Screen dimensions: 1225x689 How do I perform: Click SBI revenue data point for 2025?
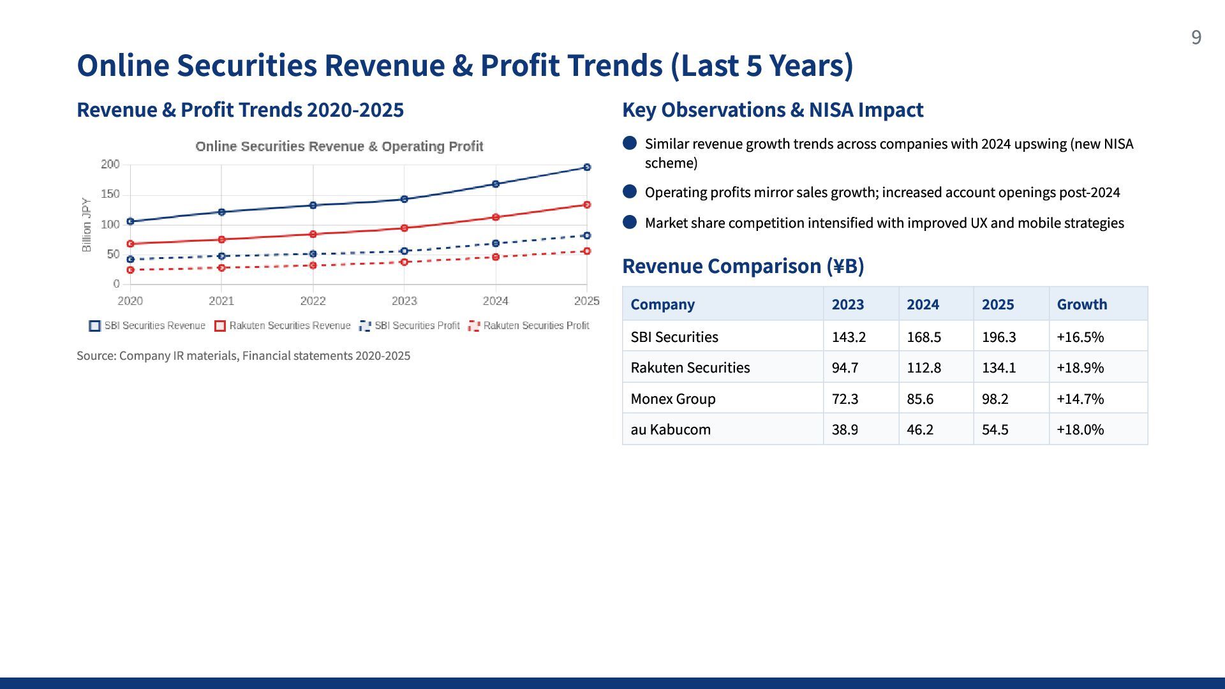pos(587,167)
